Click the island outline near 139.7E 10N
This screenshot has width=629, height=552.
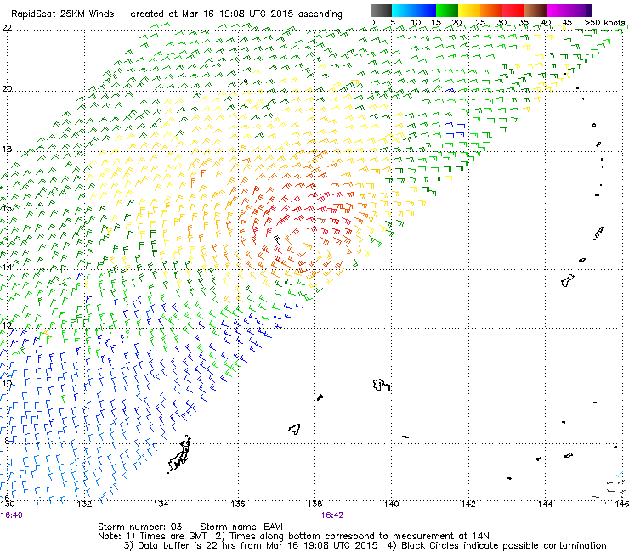click(x=381, y=385)
